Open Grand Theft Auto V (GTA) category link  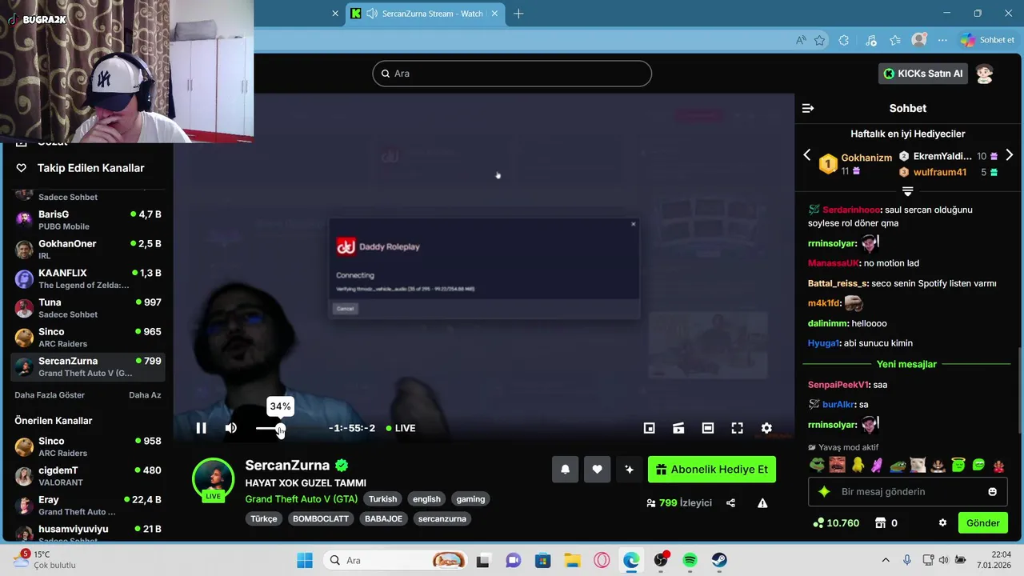[x=302, y=499]
